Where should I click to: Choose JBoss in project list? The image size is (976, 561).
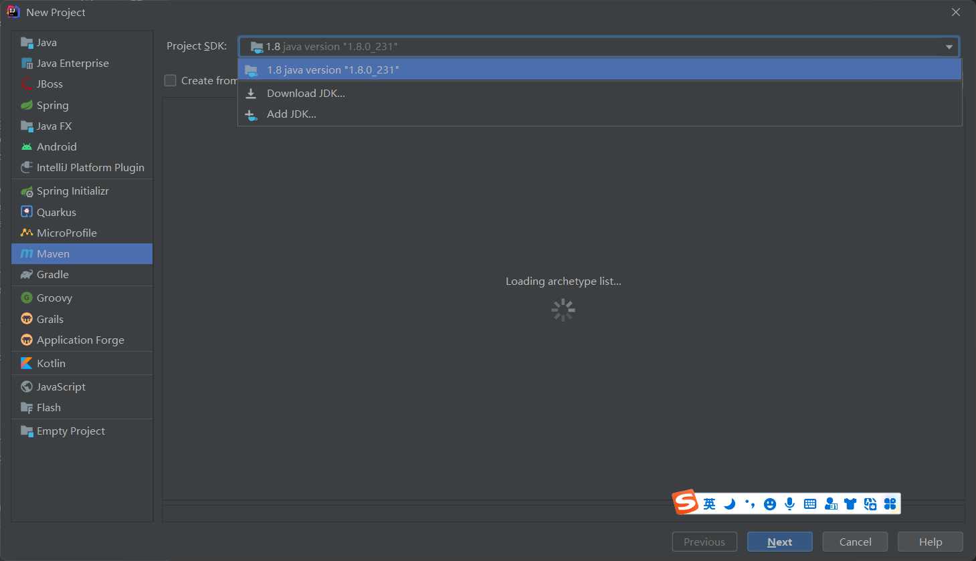(x=82, y=84)
